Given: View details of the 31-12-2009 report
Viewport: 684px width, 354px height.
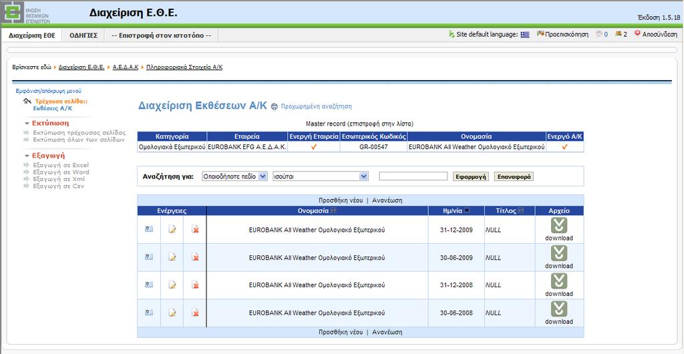Looking at the screenshot, I should (x=149, y=229).
